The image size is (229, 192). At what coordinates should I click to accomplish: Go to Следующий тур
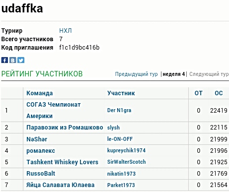[209, 74]
